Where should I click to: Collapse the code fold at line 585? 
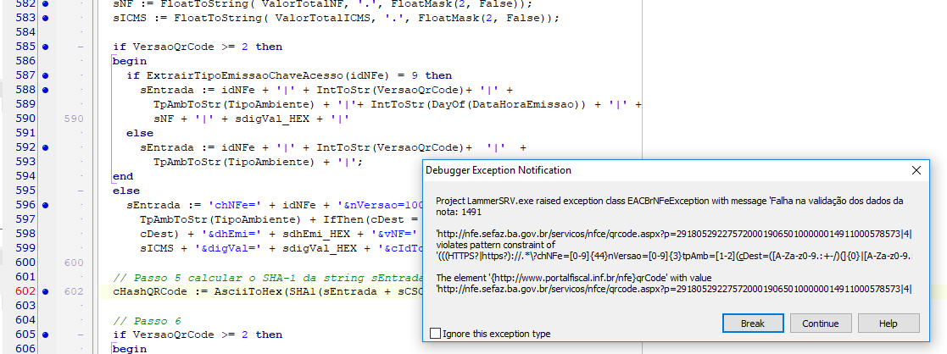(x=81, y=47)
